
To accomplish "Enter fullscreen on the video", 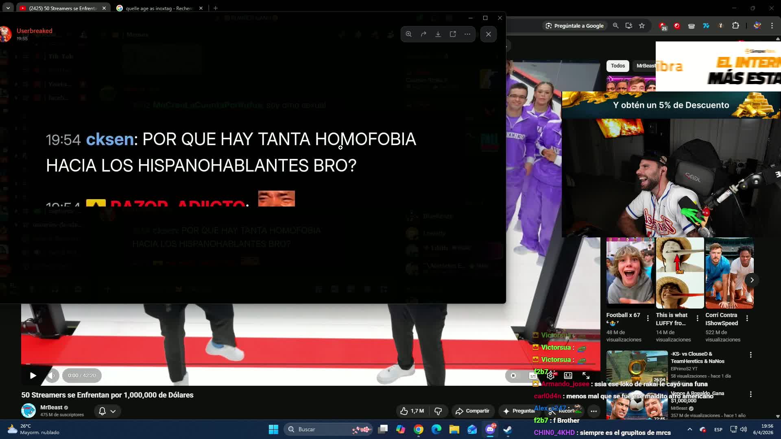I will 586,376.
